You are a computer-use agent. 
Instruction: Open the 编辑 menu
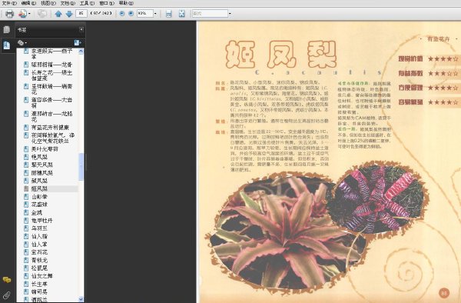[x=28, y=3]
